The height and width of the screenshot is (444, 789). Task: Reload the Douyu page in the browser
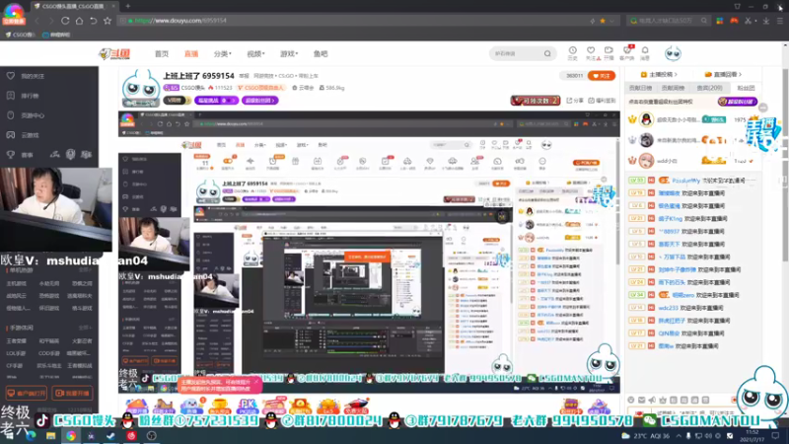pyautogui.click(x=65, y=21)
